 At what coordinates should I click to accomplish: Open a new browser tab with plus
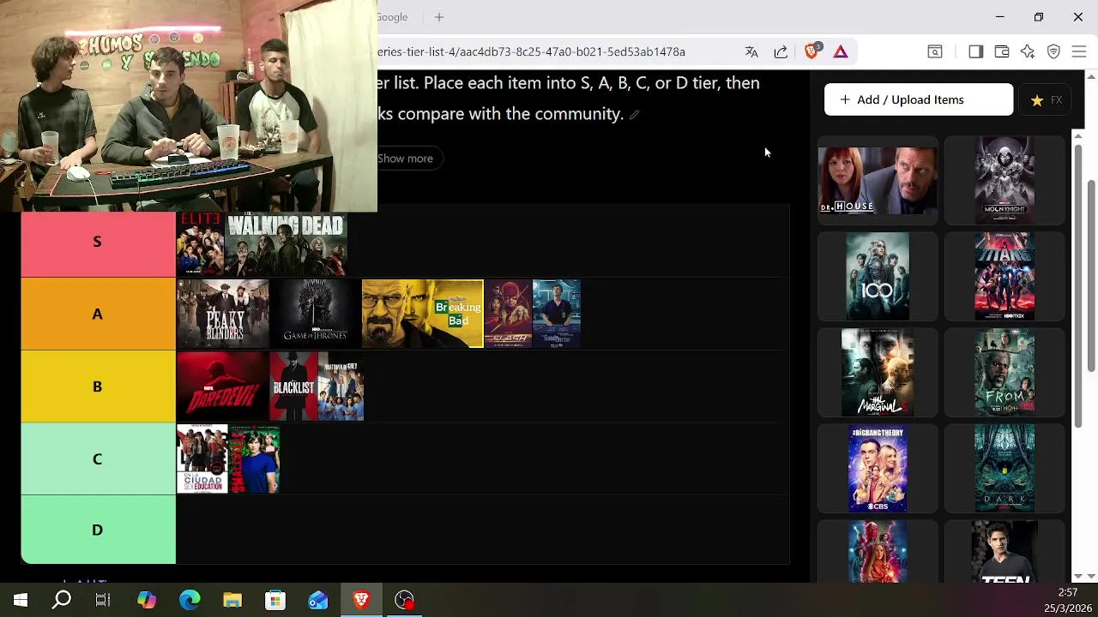point(439,17)
